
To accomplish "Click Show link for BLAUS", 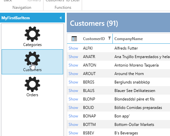I will pyautogui.click(x=73, y=91).
